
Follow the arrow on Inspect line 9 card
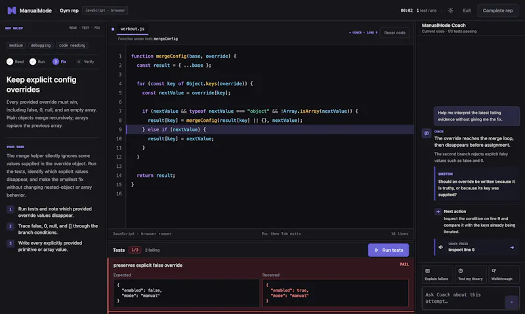pos(512,247)
